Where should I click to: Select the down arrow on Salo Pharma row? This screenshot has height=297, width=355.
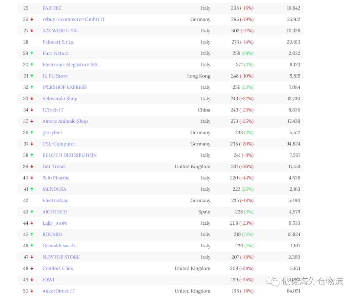(x=32, y=178)
